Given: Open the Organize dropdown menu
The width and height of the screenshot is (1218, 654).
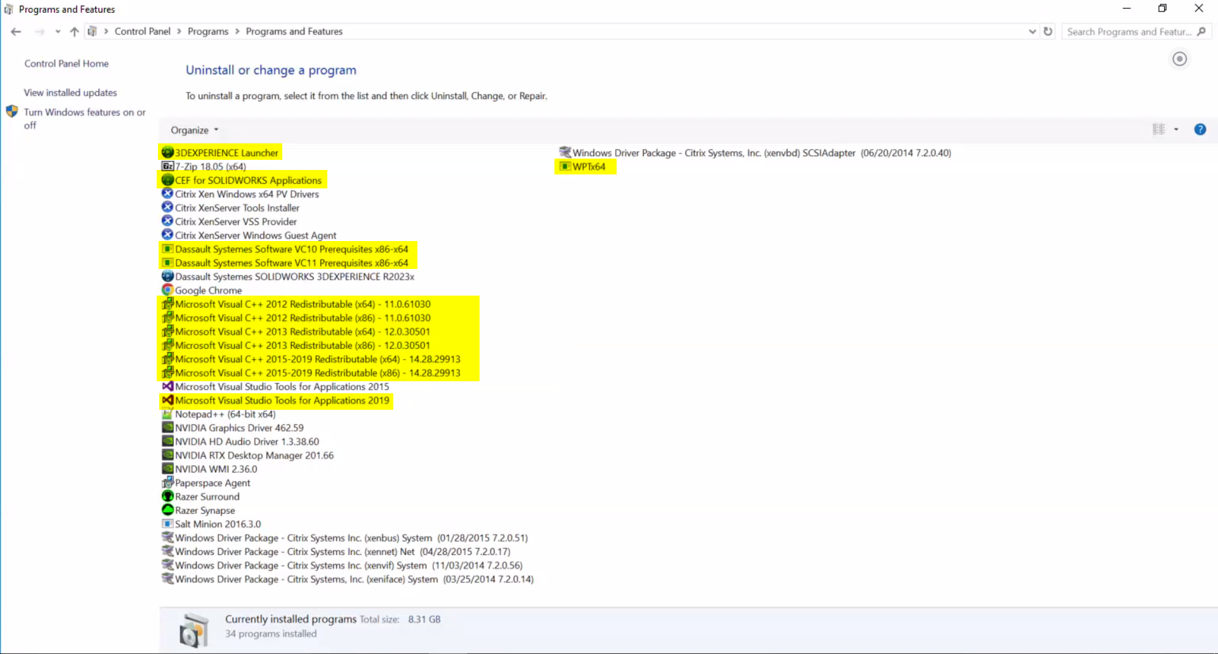Looking at the screenshot, I should point(194,130).
